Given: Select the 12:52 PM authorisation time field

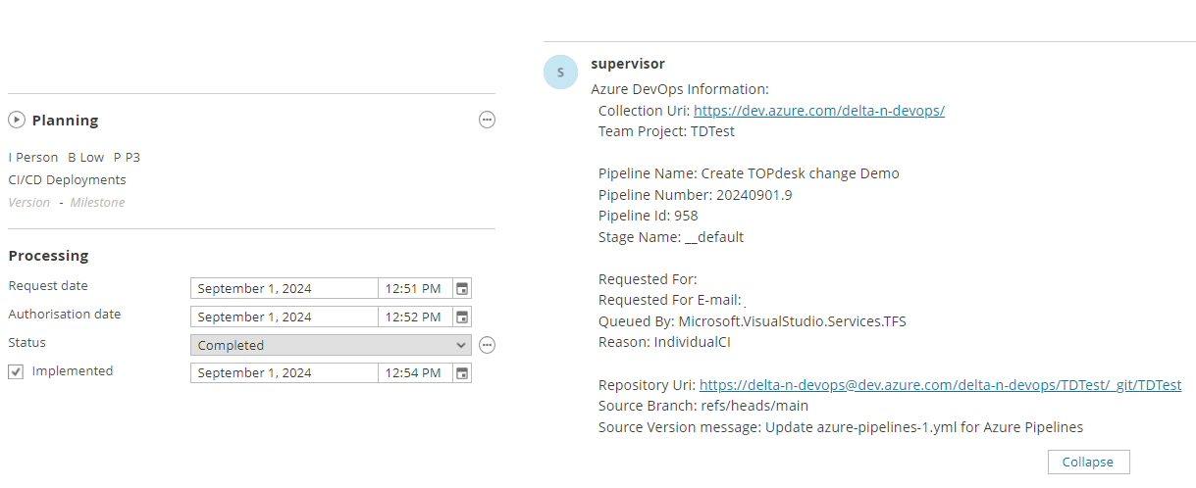Looking at the screenshot, I should click(414, 317).
